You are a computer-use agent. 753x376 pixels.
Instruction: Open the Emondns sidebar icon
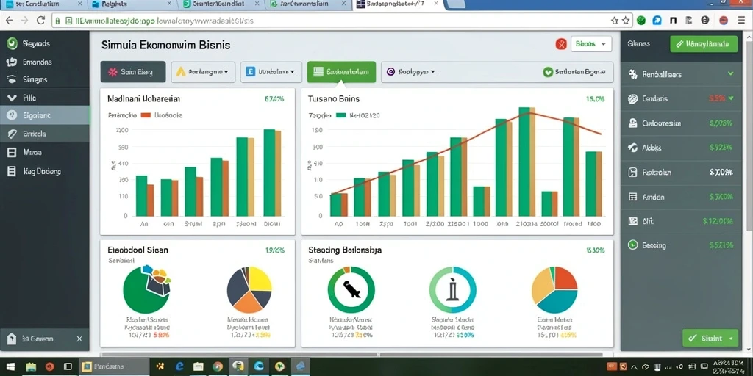coord(12,62)
